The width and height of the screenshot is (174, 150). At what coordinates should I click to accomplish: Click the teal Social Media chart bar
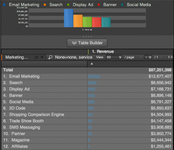[106, 22]
